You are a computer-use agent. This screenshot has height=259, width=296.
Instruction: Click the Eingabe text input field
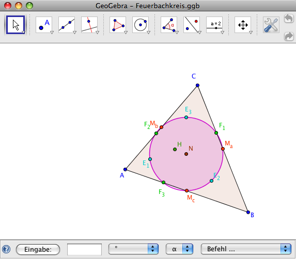pyautogui.click(x=84, y=249)
